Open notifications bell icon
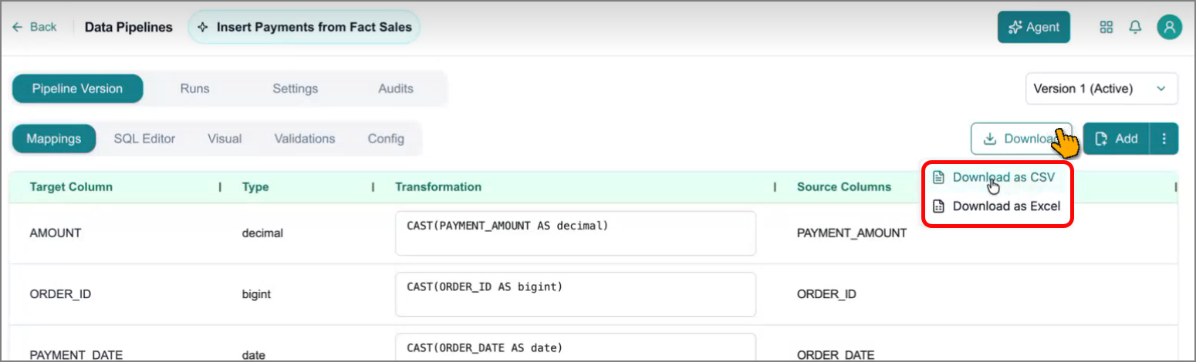Viewport: 1196px width, 362px height. click(1135, 27)
